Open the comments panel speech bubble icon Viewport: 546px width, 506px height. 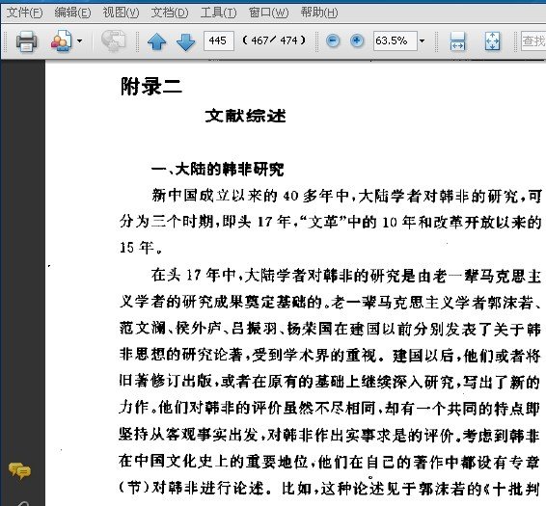click(19, 470)
